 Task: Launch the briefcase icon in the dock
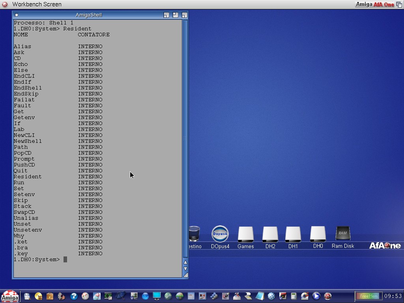[50, 296]
